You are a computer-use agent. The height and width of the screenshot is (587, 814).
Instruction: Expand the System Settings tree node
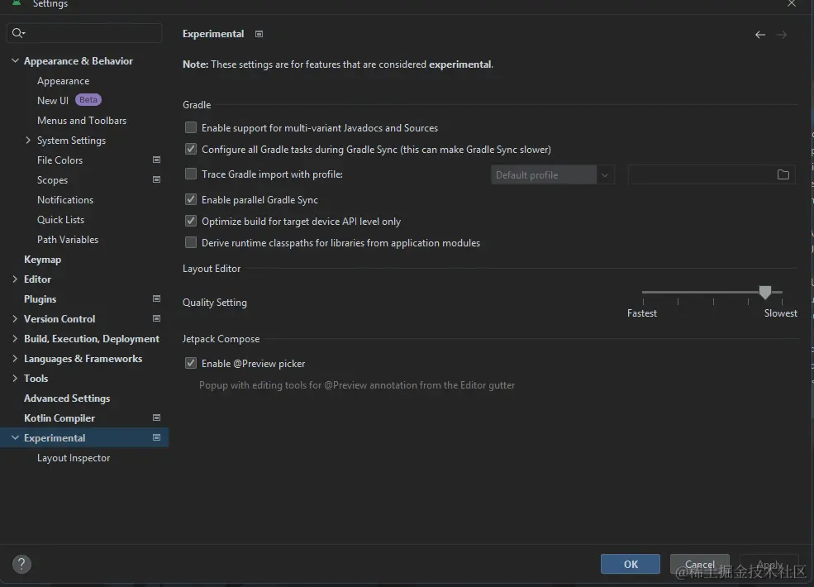click(28, 141)
